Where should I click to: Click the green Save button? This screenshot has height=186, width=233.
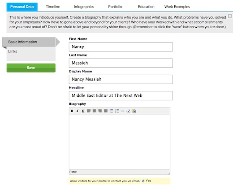coord(31,68)
